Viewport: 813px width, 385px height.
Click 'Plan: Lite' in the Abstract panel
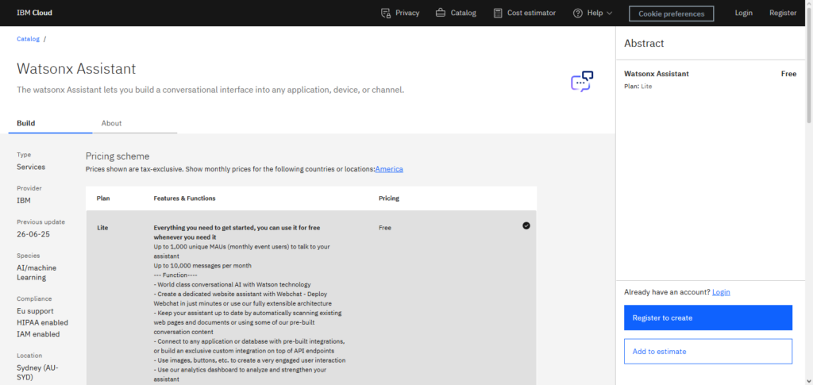pos(638,86)
